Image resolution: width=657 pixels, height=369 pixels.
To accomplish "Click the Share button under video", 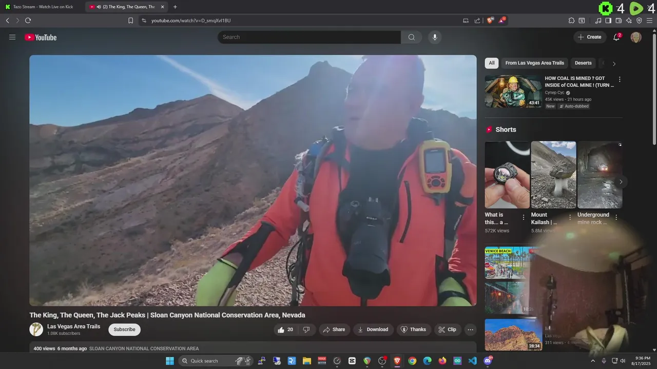I will tap(334, 330).
